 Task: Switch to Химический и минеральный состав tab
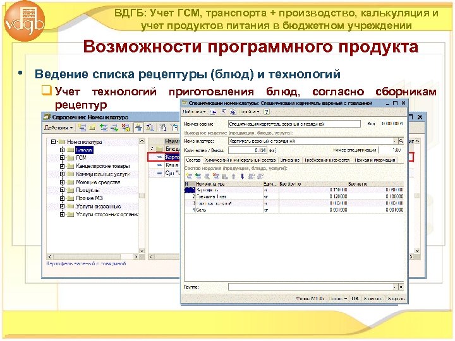point(240,160)
